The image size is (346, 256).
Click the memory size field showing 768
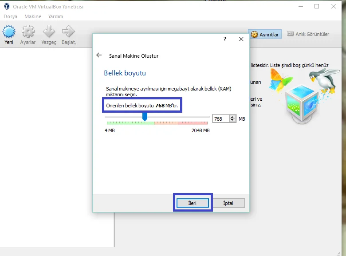(220, 119)
